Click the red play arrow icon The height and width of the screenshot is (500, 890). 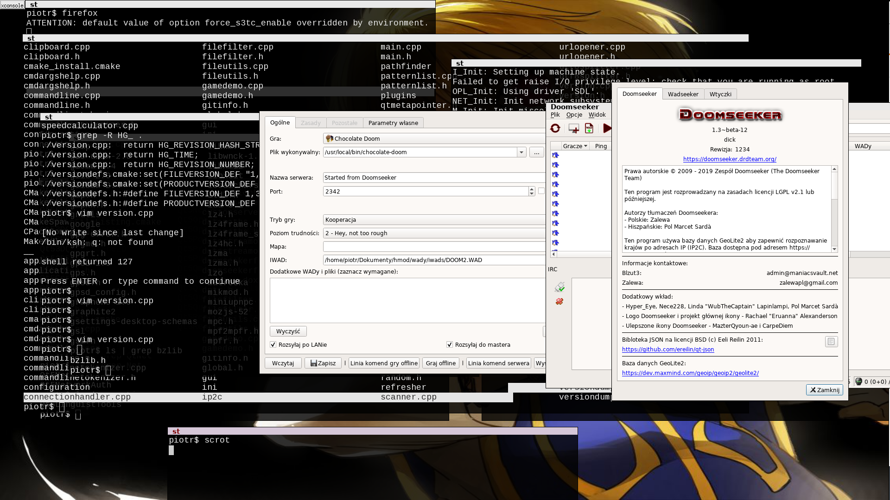click(x=607, y=129)
